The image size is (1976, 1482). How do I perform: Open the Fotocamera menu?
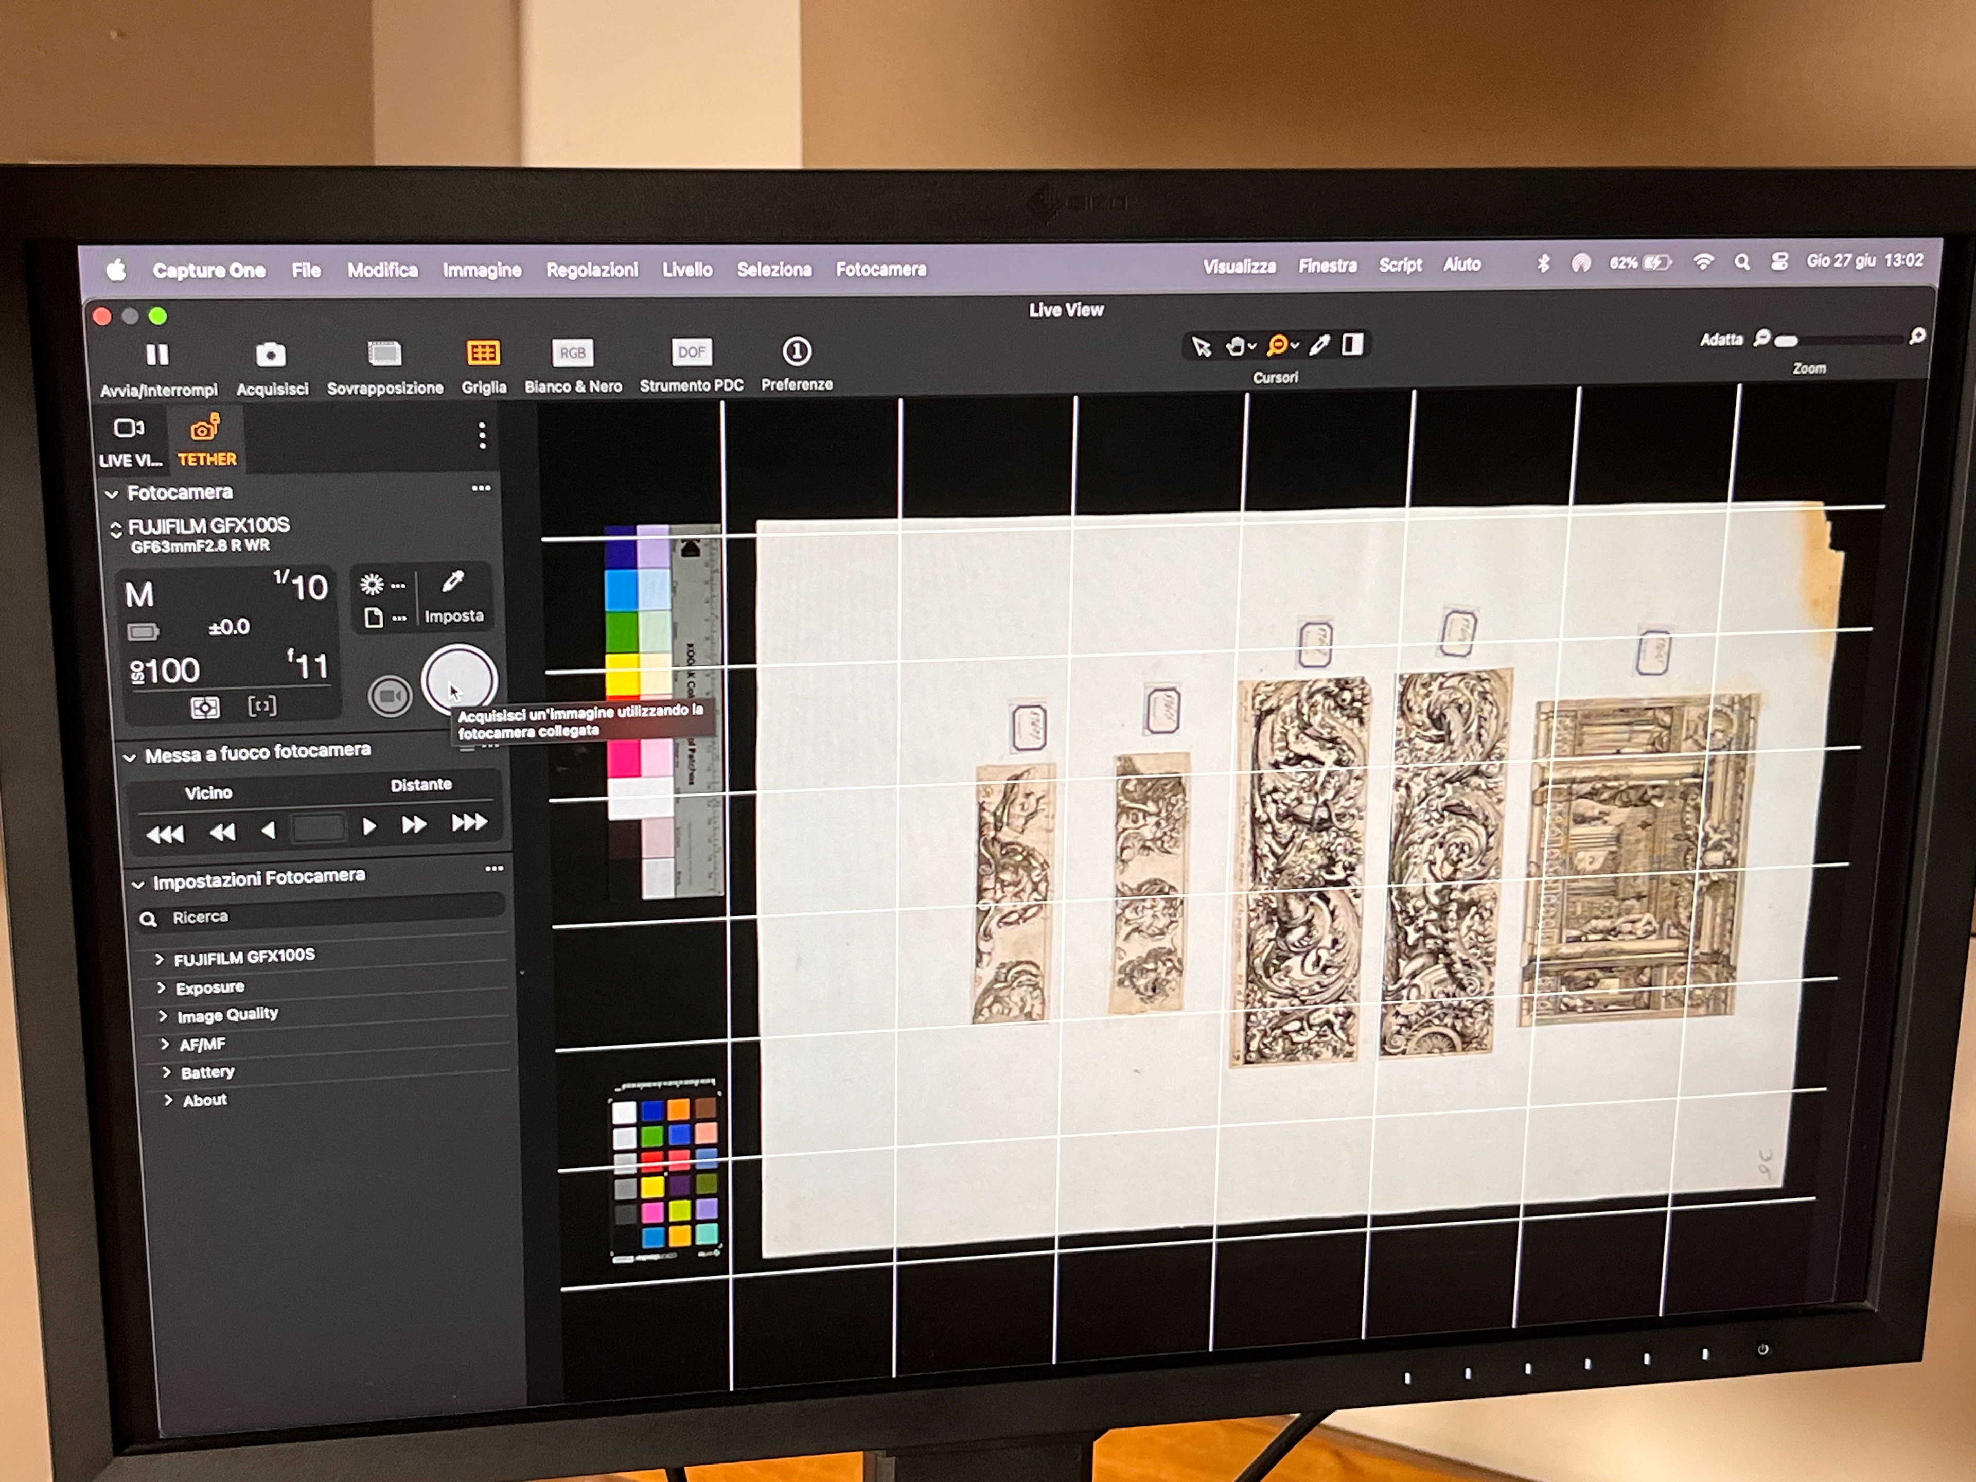(881, 269)
